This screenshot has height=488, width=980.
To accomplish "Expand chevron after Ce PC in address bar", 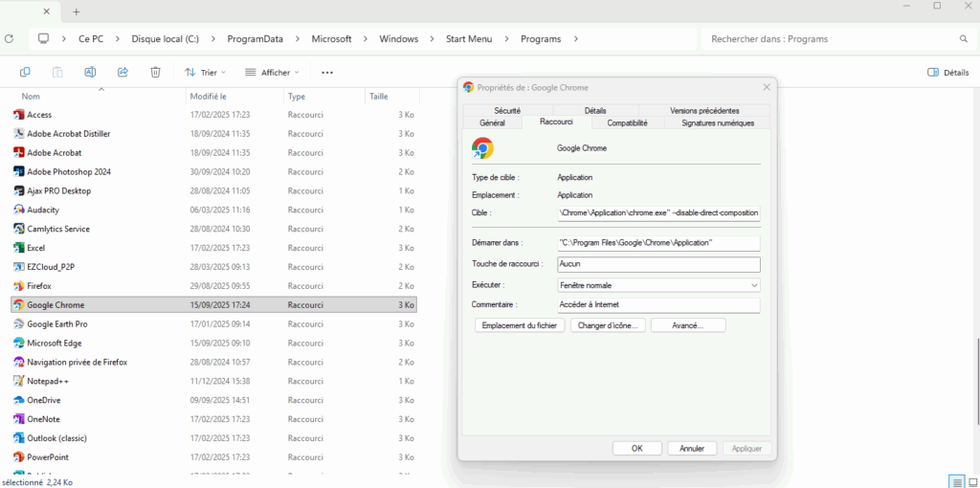I will 118,38.
